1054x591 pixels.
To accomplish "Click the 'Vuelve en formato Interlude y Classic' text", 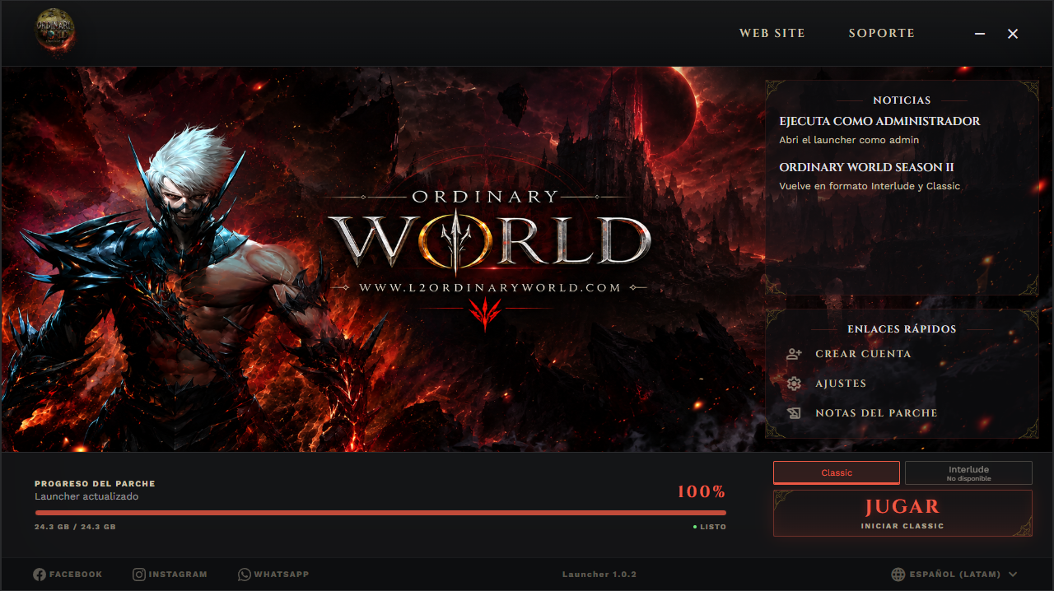I will (870, 187).
